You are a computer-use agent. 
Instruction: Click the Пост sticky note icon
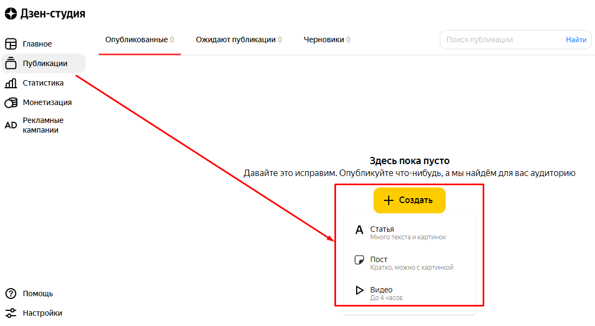359,260
